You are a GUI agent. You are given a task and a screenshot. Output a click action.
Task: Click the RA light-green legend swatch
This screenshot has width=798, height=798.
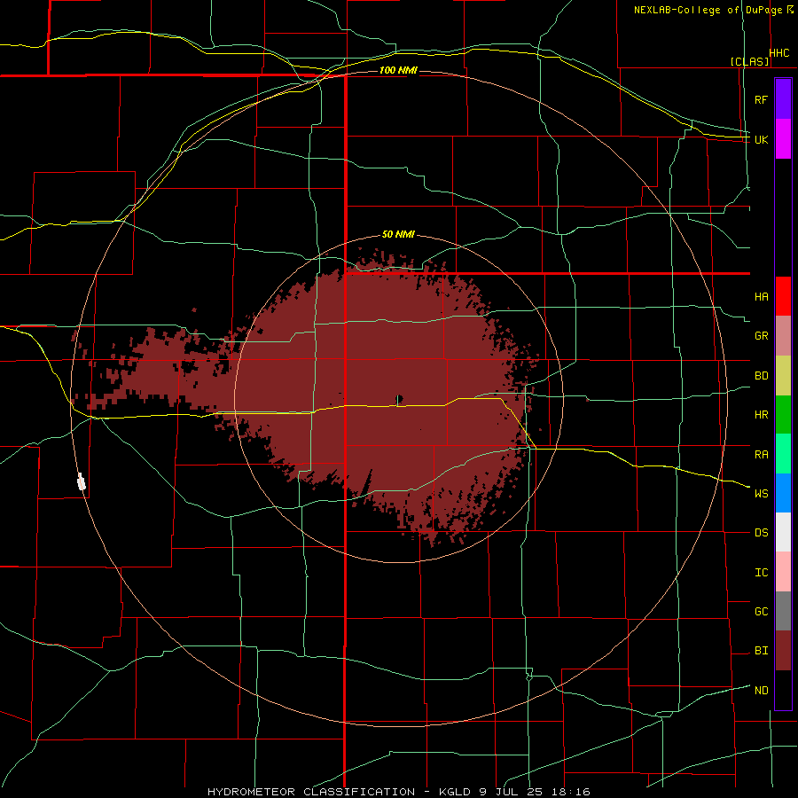[x=783, y=454]
